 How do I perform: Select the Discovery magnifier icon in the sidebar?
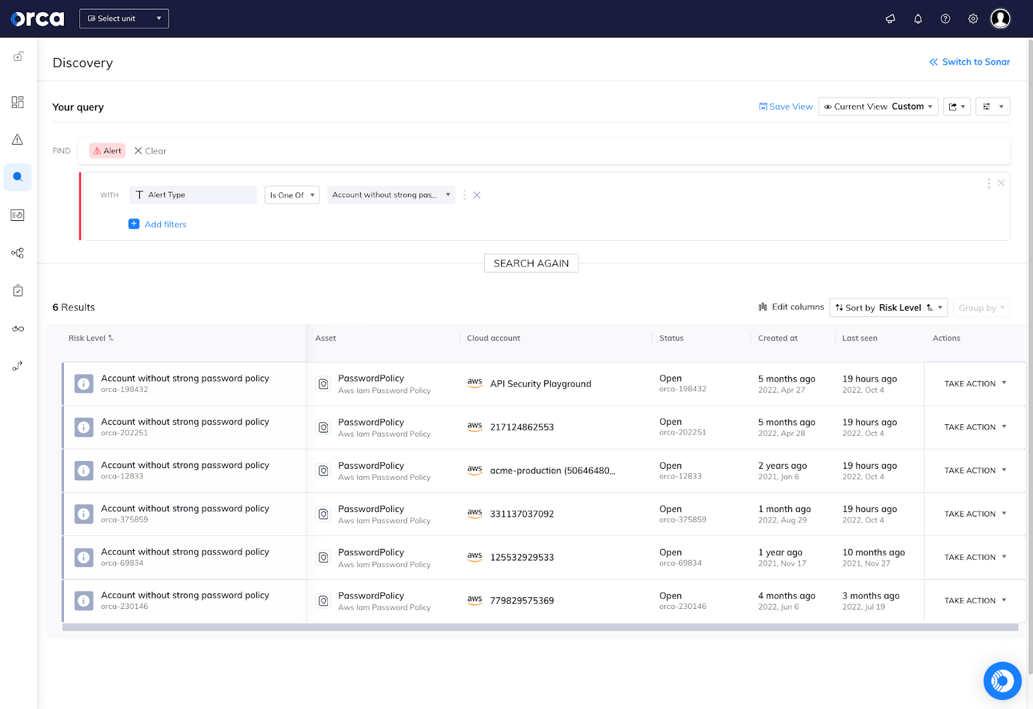tap(17, 177)
